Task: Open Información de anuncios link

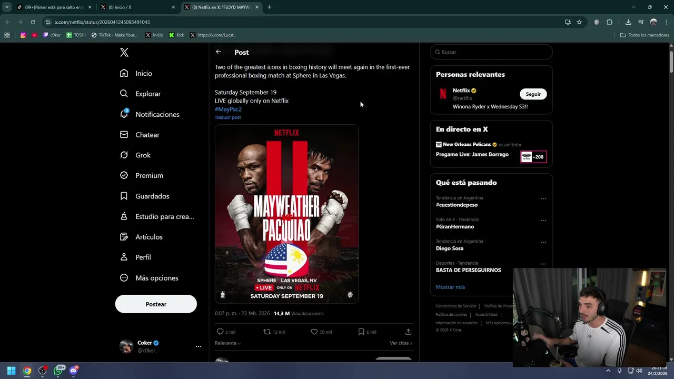Action: coord(457,323)
